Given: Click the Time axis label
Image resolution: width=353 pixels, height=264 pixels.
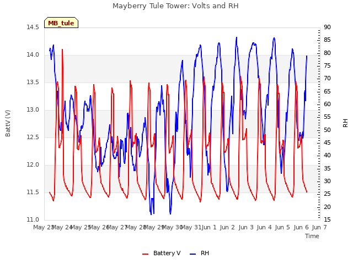Looking at the screenshot, I should point(312,236).
